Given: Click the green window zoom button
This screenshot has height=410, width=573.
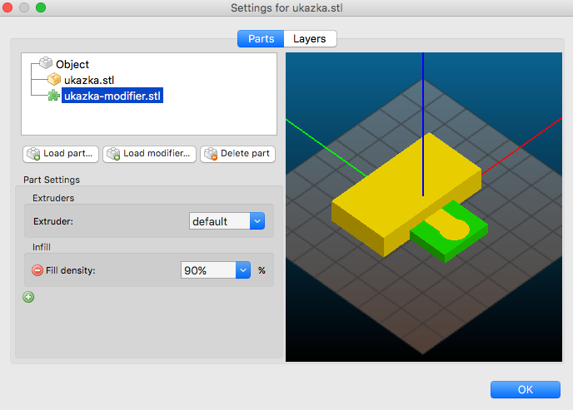Looking at the screenshot, I should pyautogui.click(x=41, y=7).
